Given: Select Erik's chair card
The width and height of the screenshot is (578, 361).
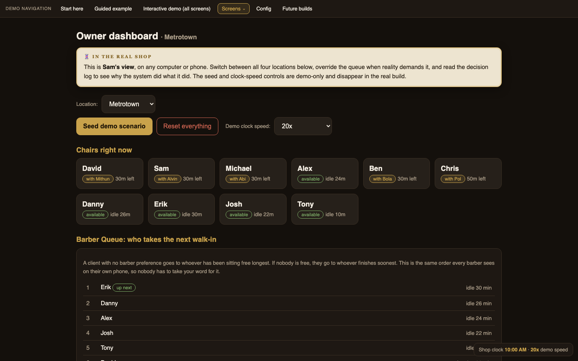Looking at the screenshot, I should pyautogui.click(x=181, y=209).
